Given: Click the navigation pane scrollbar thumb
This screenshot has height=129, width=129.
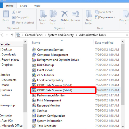Looking at the screenshot, I should pyautogui.click(x=25, y=78).
